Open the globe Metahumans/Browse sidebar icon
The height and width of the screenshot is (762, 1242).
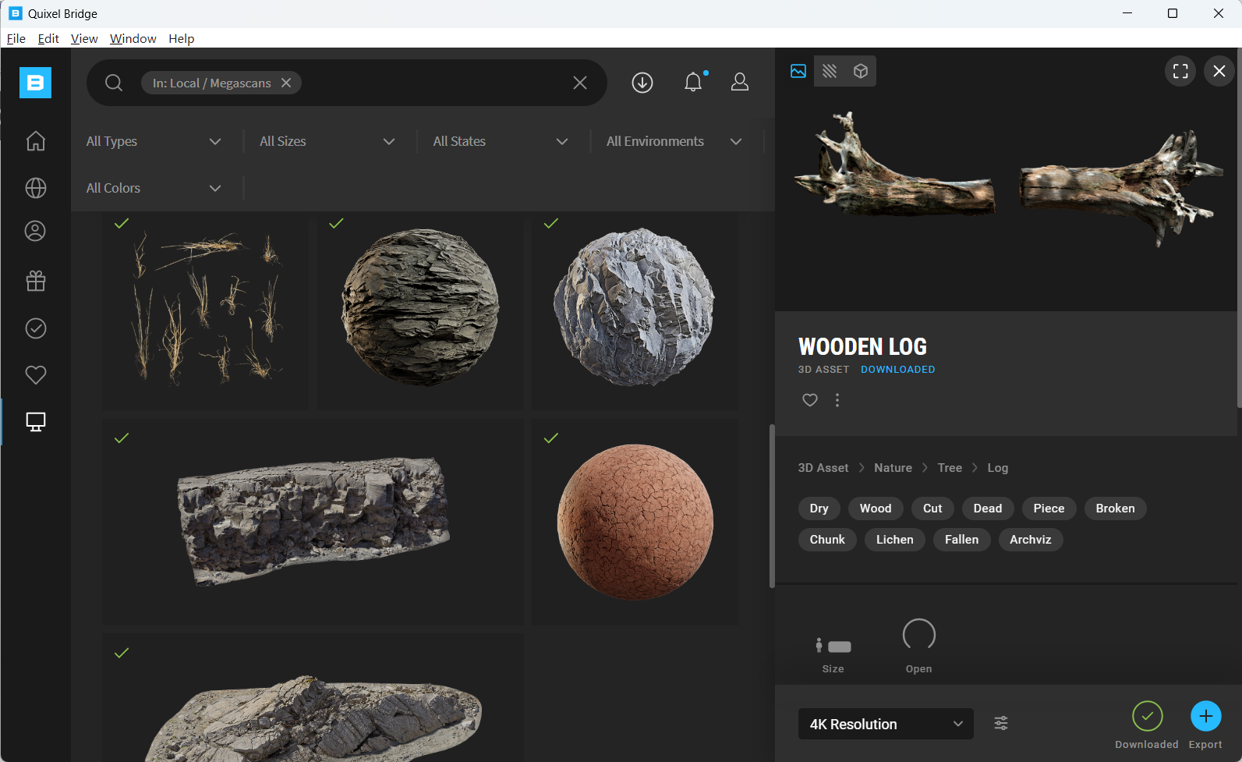click(x=36, y=188)
